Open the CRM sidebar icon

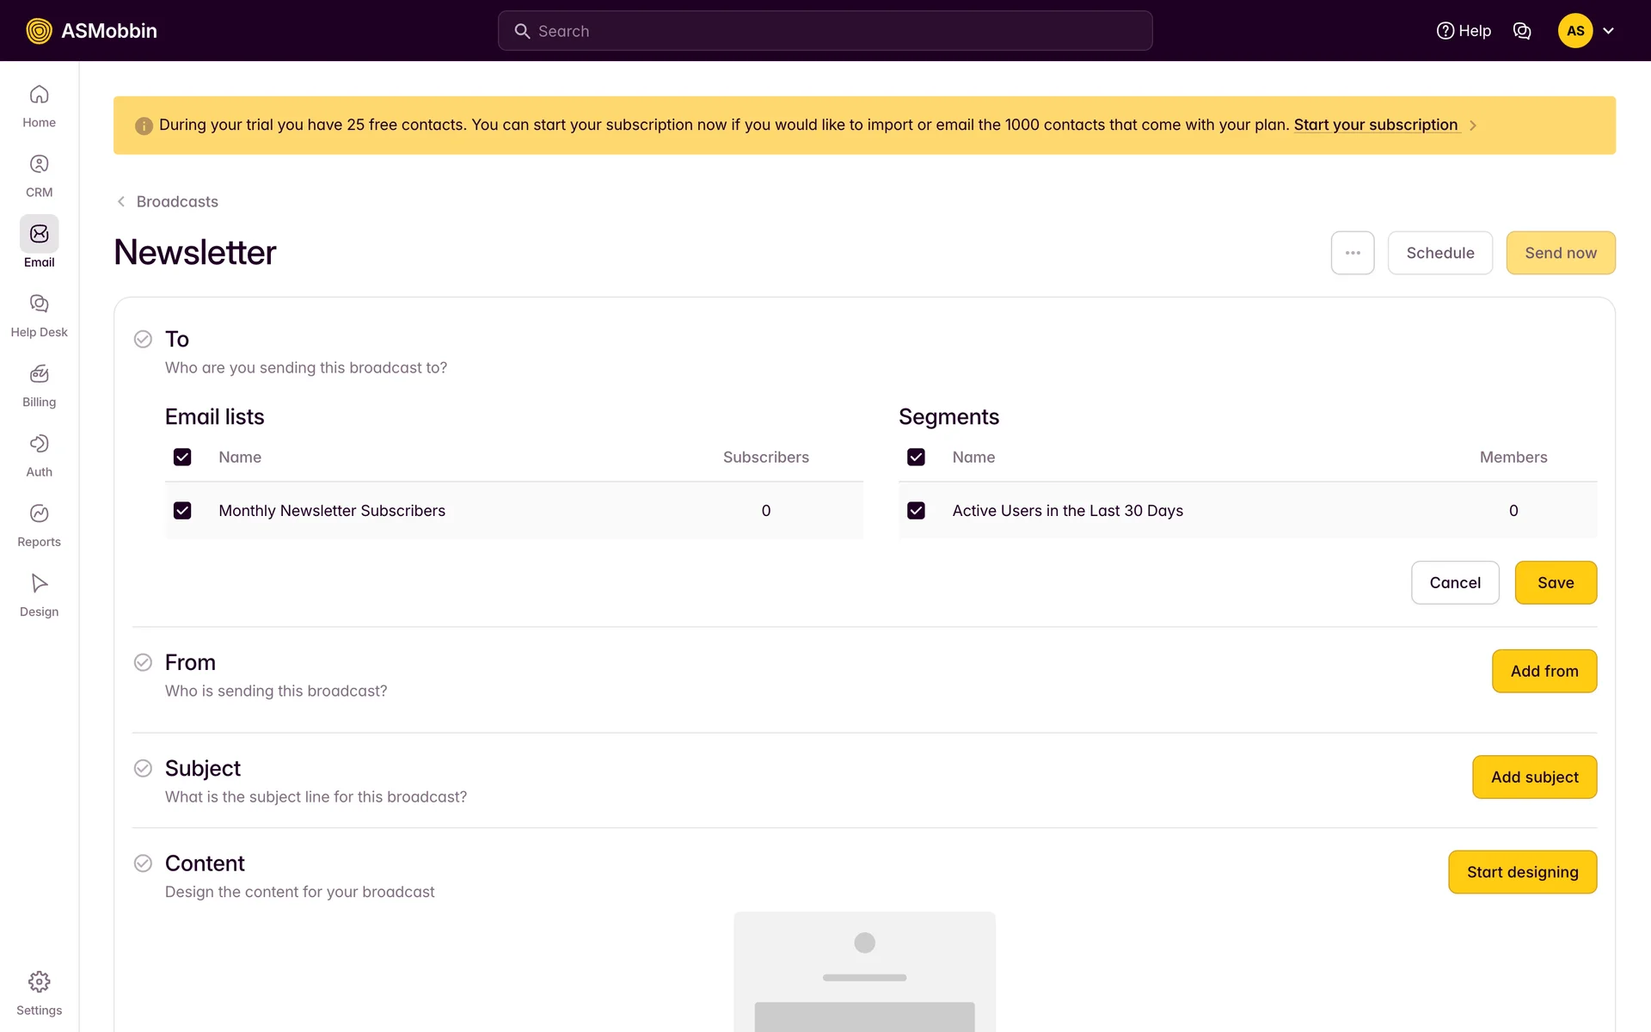[x=39, y=164]
